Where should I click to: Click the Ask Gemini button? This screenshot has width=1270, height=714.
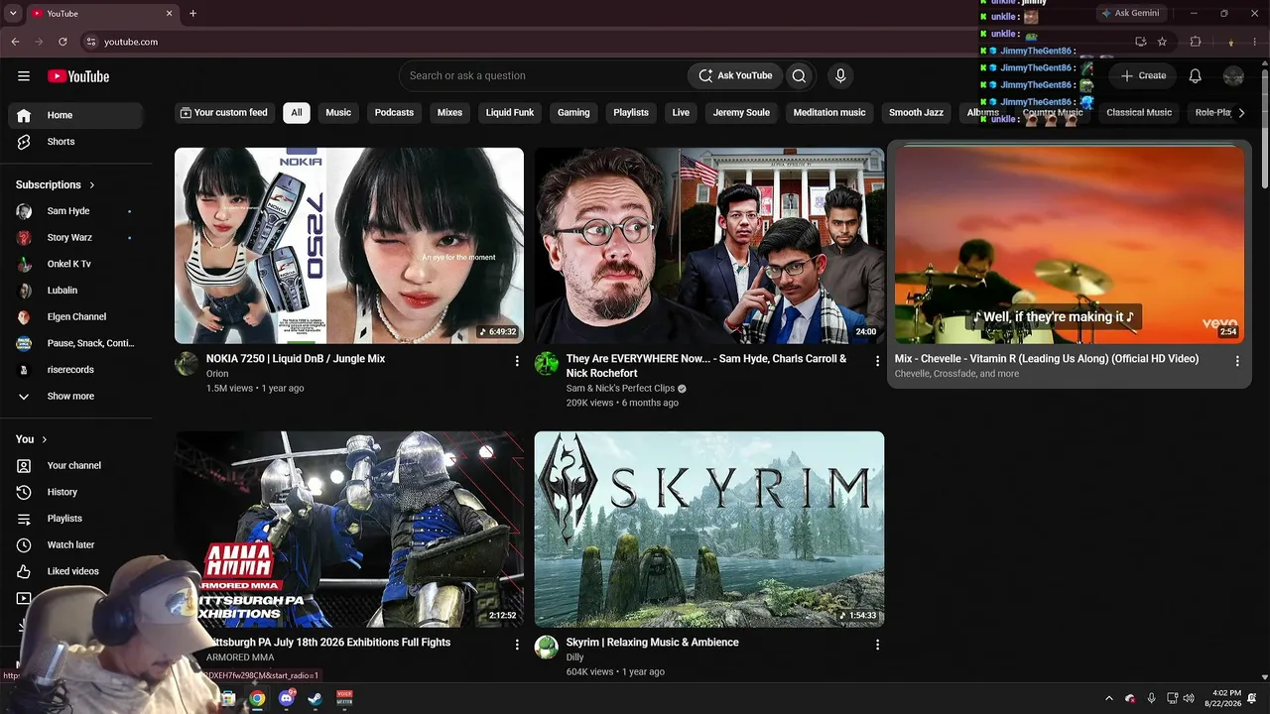[x=1129, y=13]
